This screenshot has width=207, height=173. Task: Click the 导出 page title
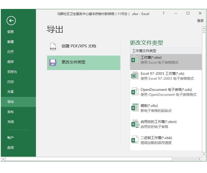tap(55, 29)
